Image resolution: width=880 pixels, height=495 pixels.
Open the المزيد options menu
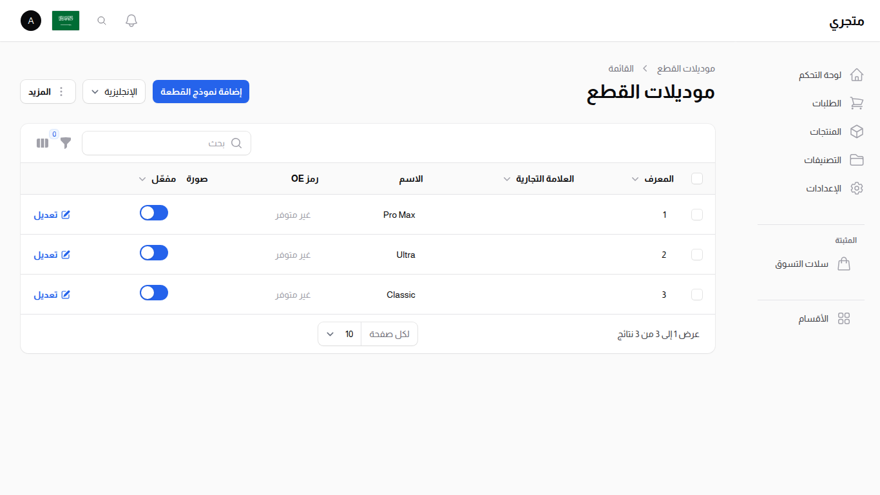[48, 92]
